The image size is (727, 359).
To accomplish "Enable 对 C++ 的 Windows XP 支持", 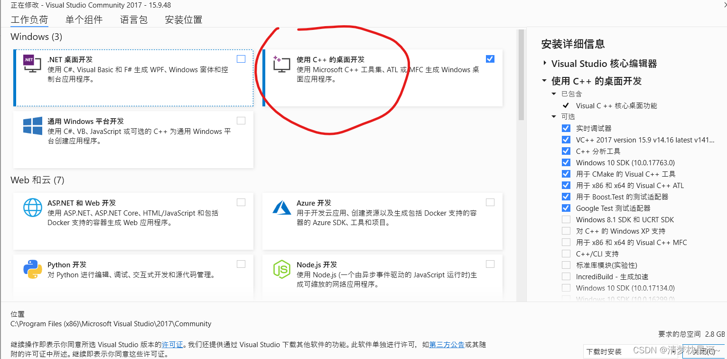I will tap(566, 231).
